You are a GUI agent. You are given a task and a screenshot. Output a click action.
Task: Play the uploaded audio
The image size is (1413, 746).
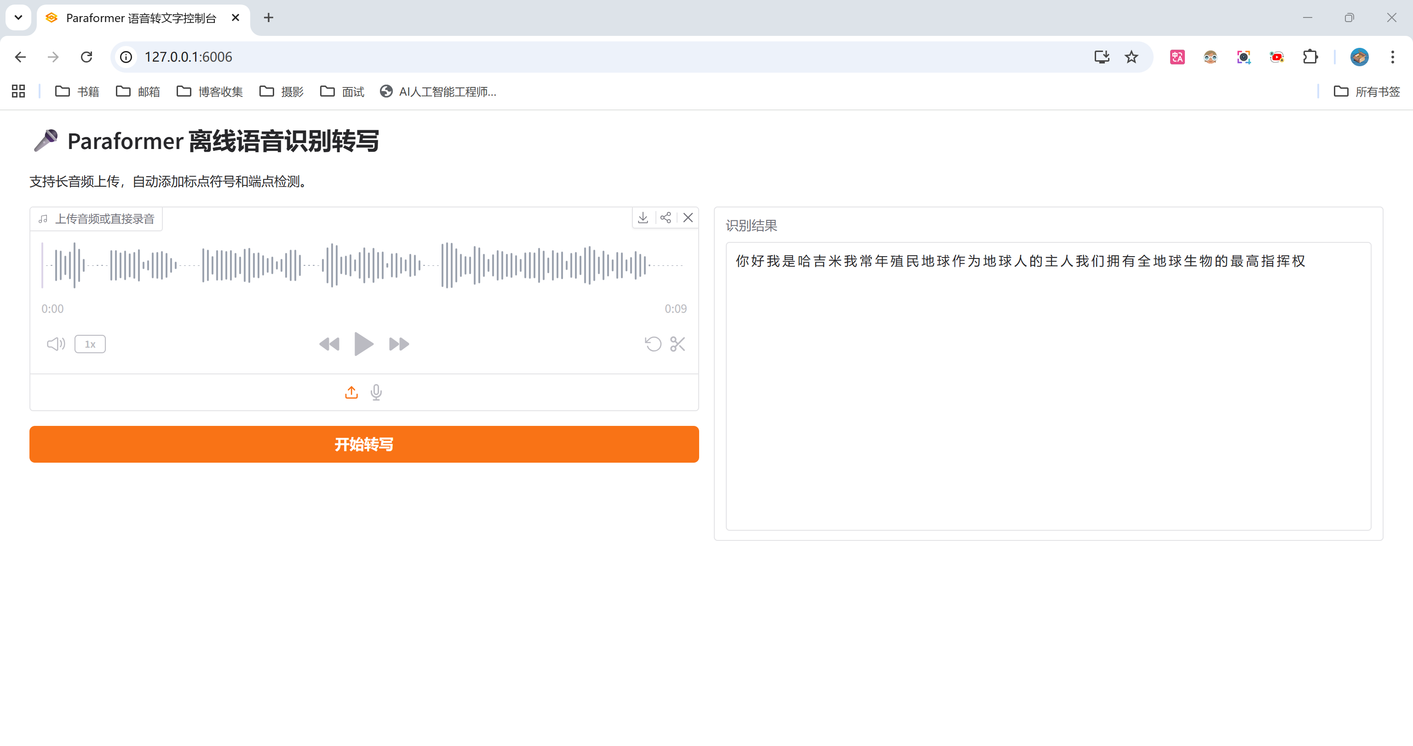click(x=363, y=344)
